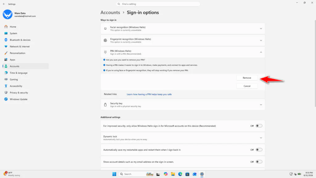Viewport: 316px width, 178px height.
Task: Cancel the PIN removal
Action: point(247,86)
